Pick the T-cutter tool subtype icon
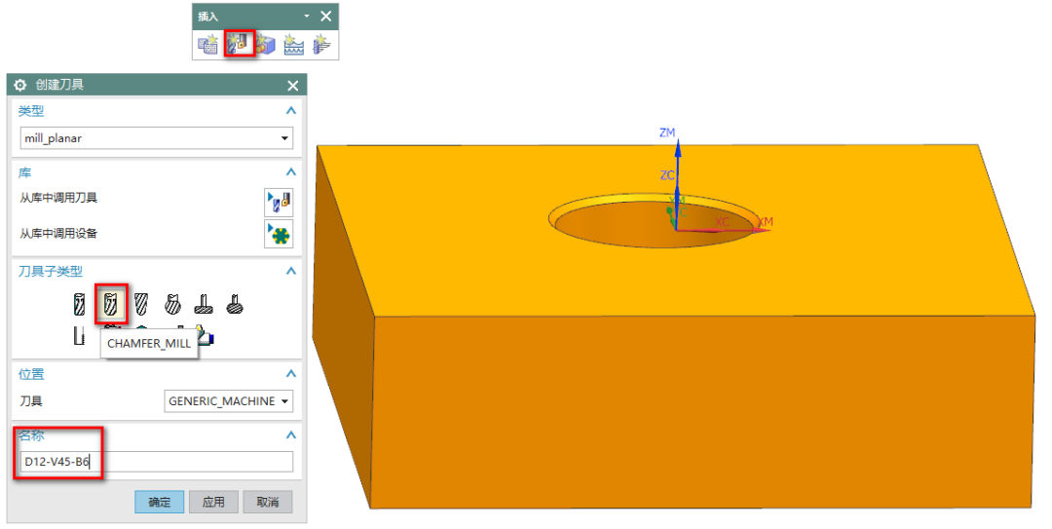This screenshot has width=1052, height=529. point(203,304)
